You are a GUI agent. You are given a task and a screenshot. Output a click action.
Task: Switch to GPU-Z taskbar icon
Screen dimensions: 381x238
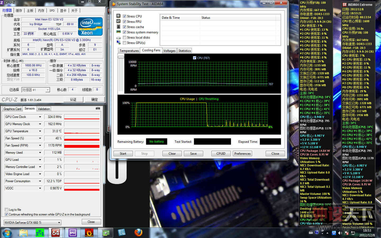[x=105, y=233]
